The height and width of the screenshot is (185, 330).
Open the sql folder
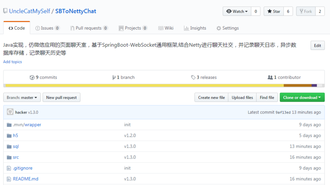16,147
